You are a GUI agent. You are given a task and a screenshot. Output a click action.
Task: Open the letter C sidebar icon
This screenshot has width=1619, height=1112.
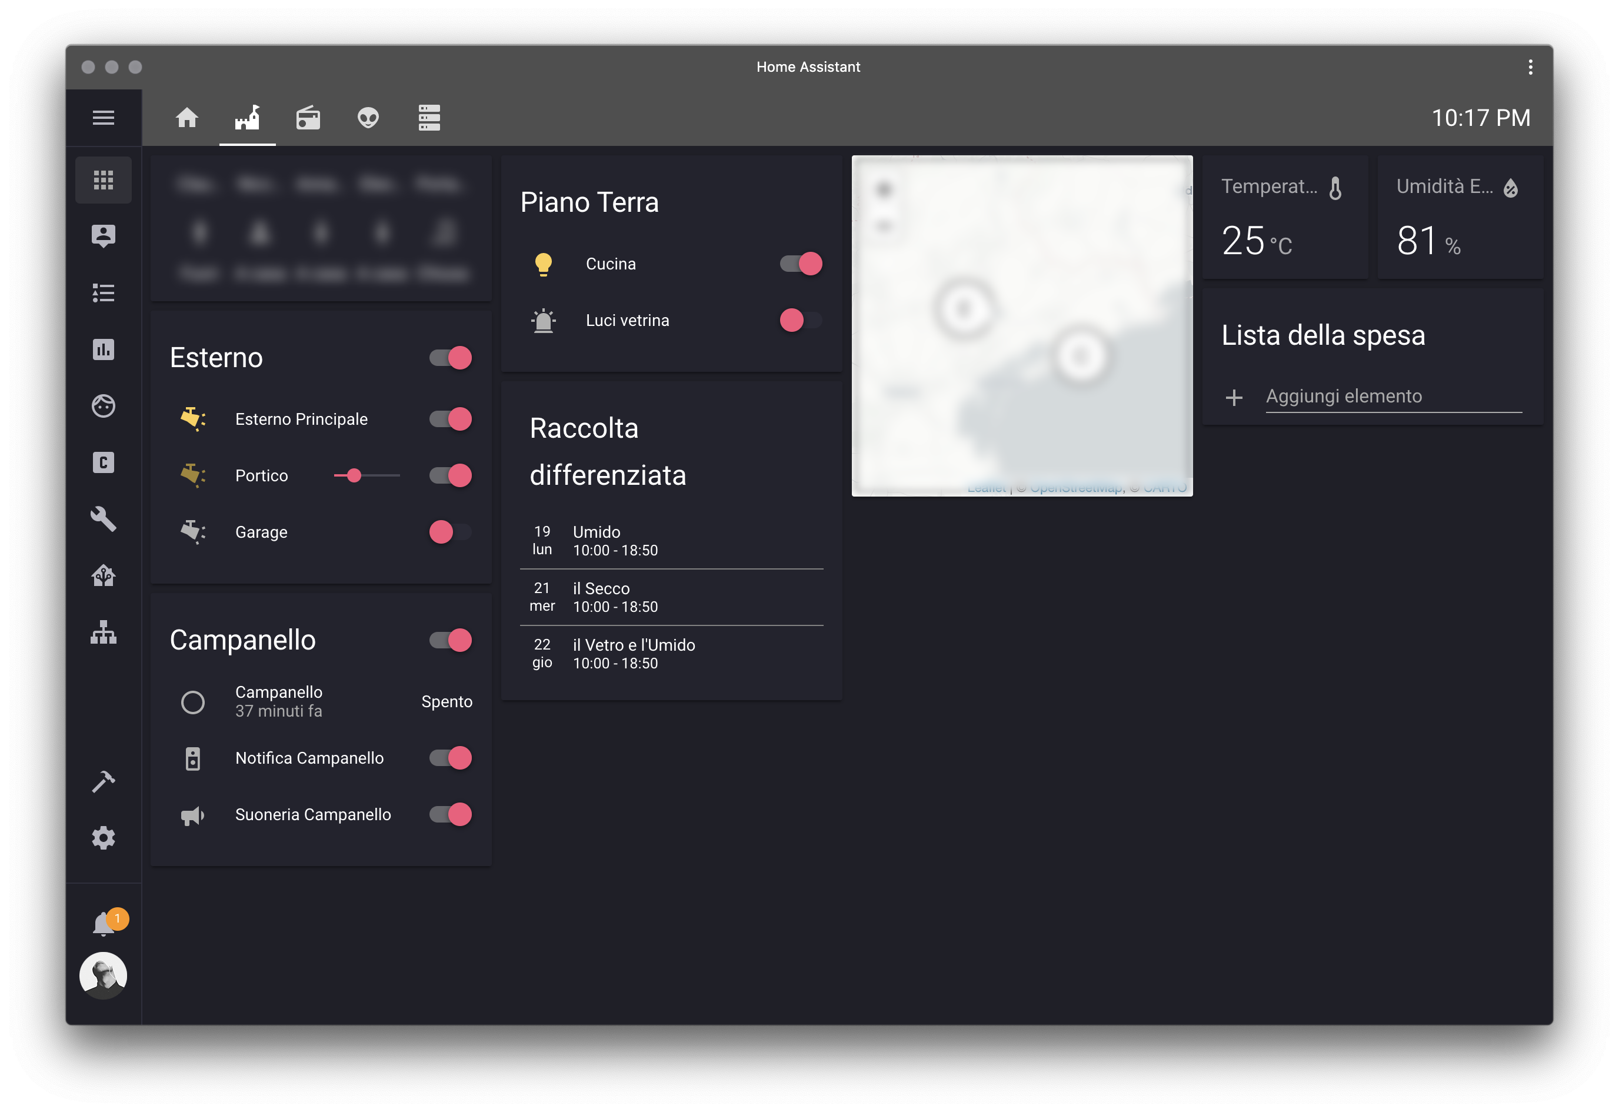point(103,462)
